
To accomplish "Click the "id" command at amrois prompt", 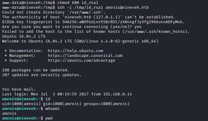I will [x=47, y=99].
